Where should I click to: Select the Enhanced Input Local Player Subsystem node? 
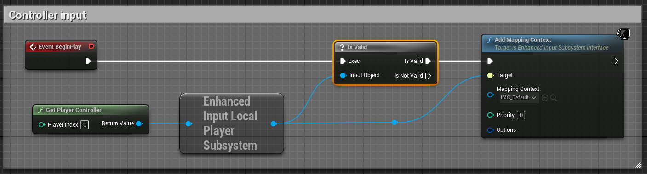(x=231, y=123)
